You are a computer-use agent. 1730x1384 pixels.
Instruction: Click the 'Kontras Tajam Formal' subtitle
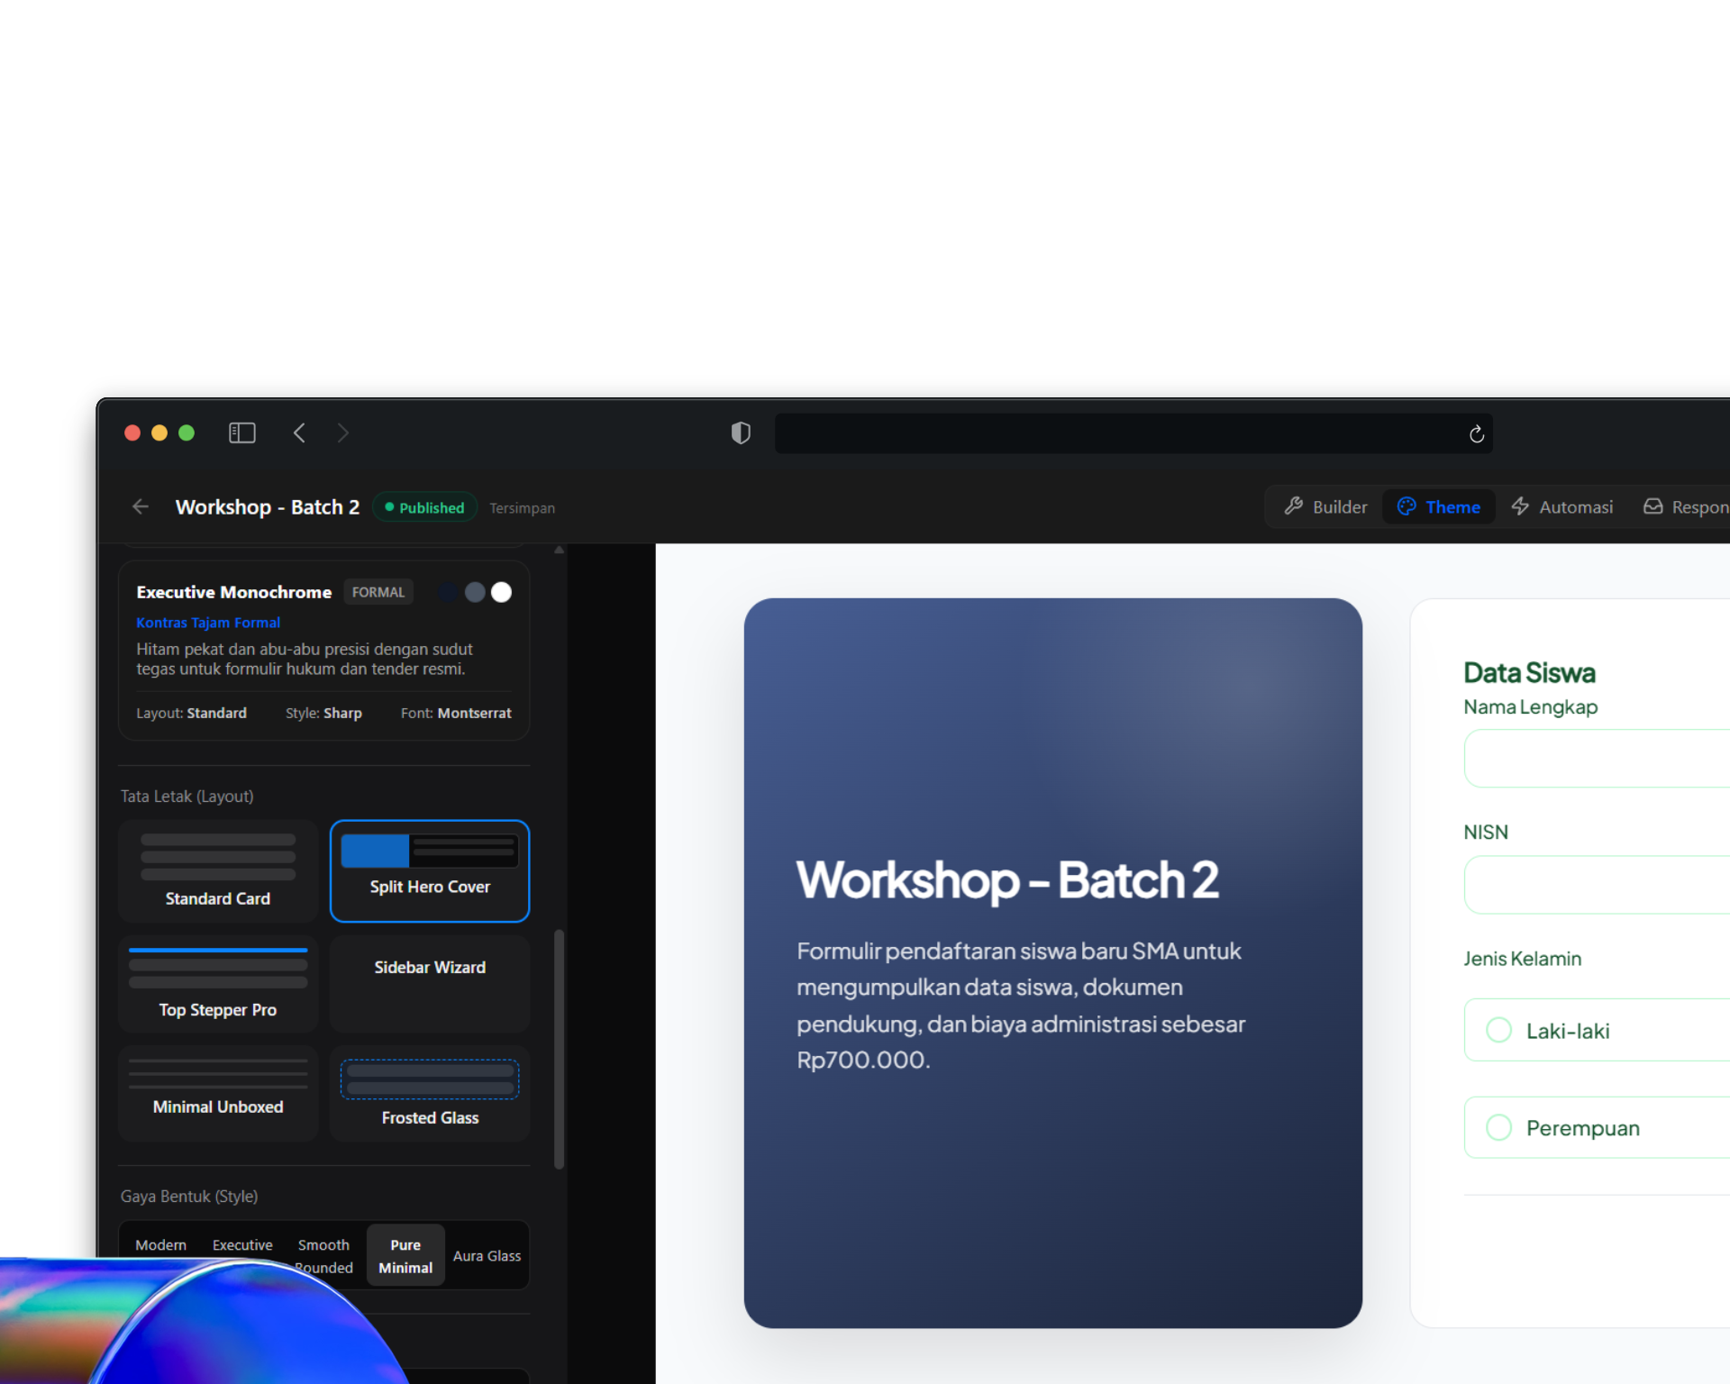(208, 623)
